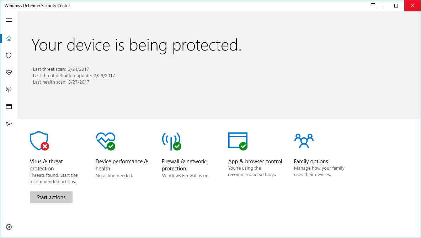Viewport: 421px width, 238px height.
Task: Click the large Family options people tile icon
Action: tap(304, 141)
